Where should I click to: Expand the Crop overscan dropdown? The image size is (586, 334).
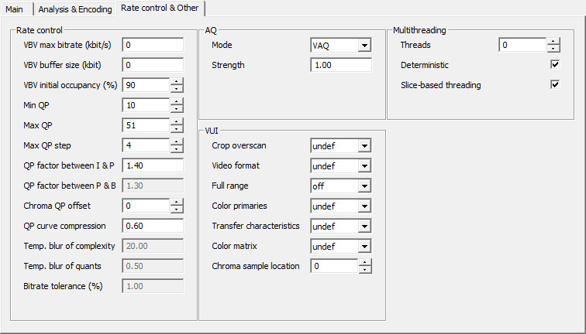coord(365,145)
